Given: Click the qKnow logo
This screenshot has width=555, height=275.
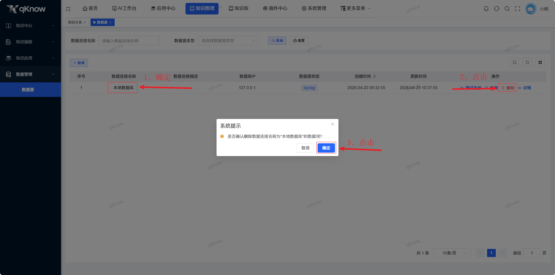Looking at the screenshot, I should (26, 9).
